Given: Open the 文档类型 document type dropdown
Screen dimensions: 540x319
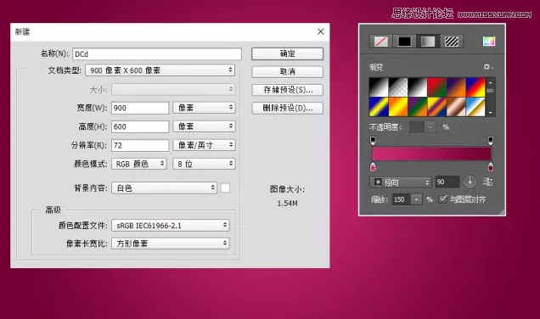Looking at the screenshot, I should 160,70.
